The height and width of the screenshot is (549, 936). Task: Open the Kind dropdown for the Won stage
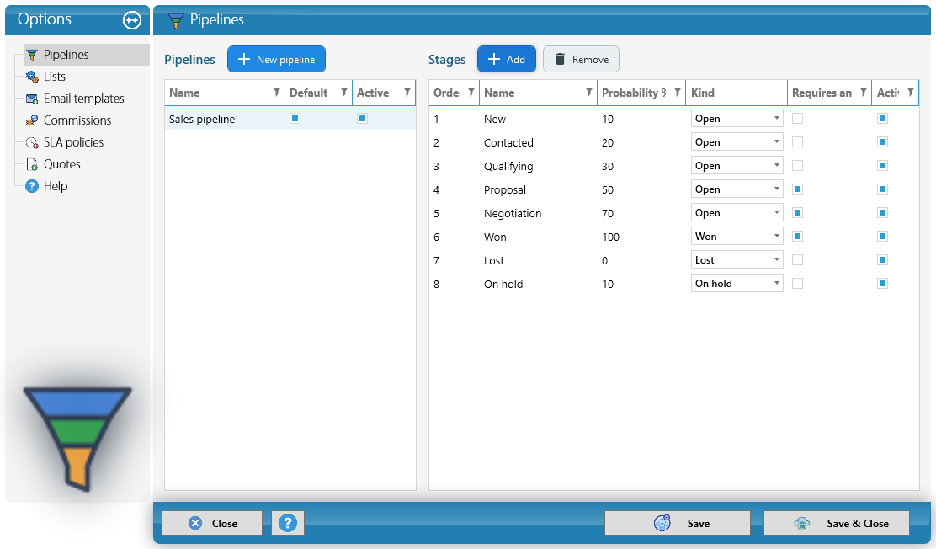click(x=737, y=237)
